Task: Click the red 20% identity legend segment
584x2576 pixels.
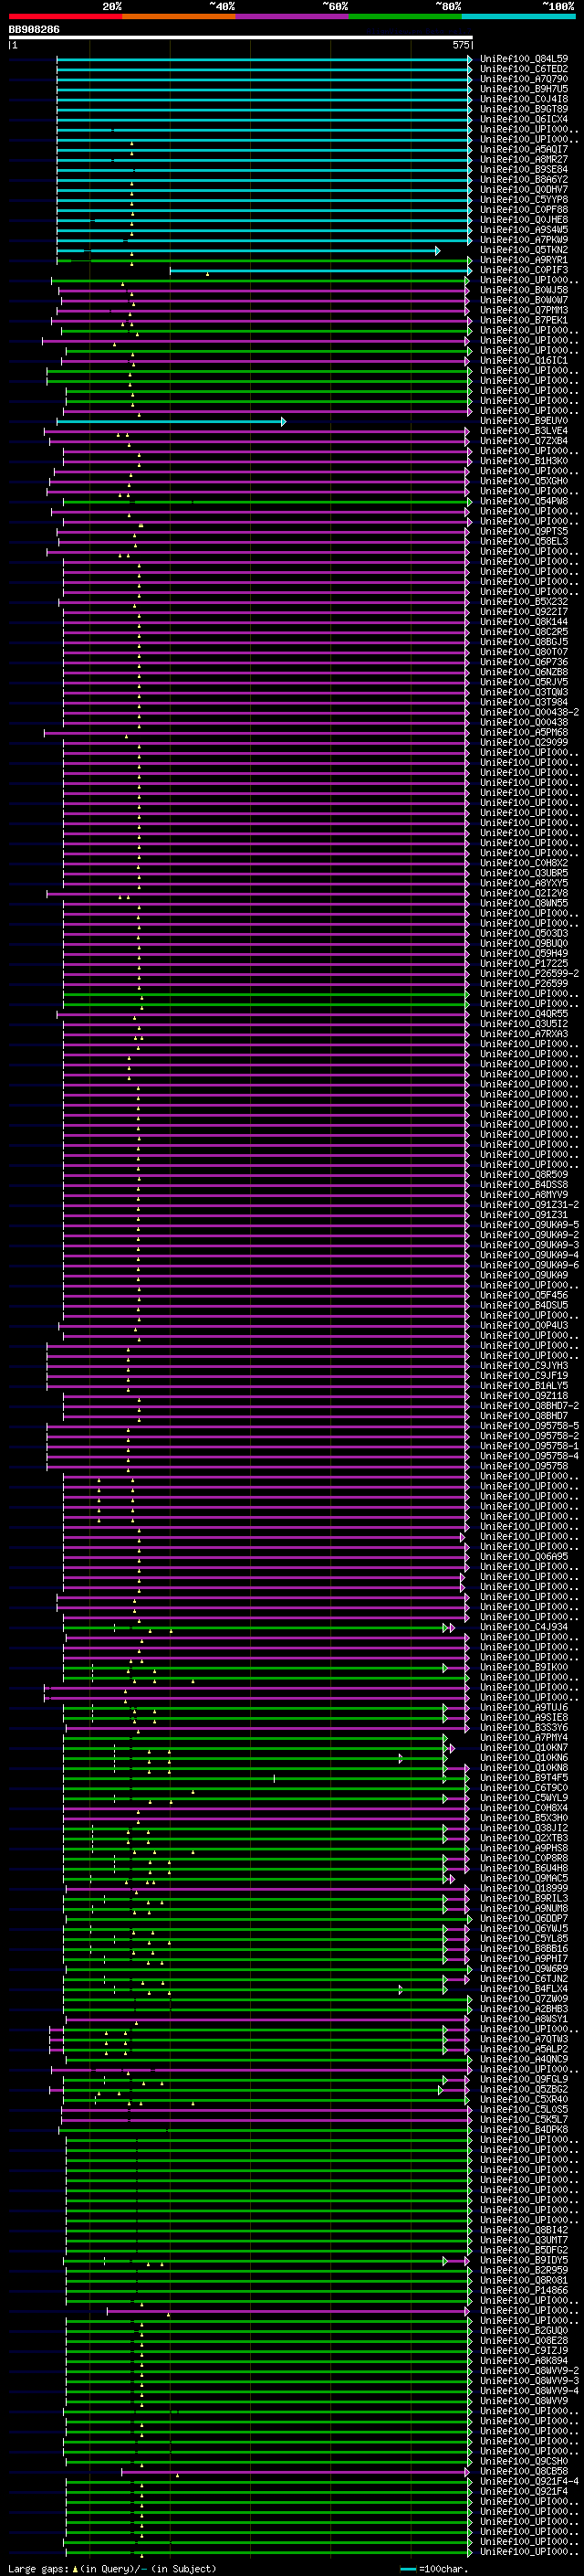Action: click(66, 16)
